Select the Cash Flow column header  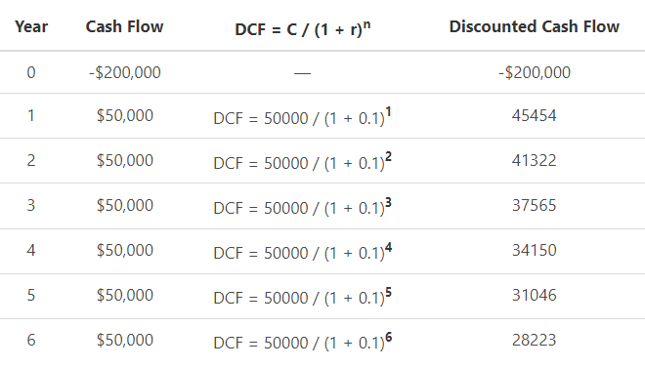pyautogui.click(x=125, y=26)
